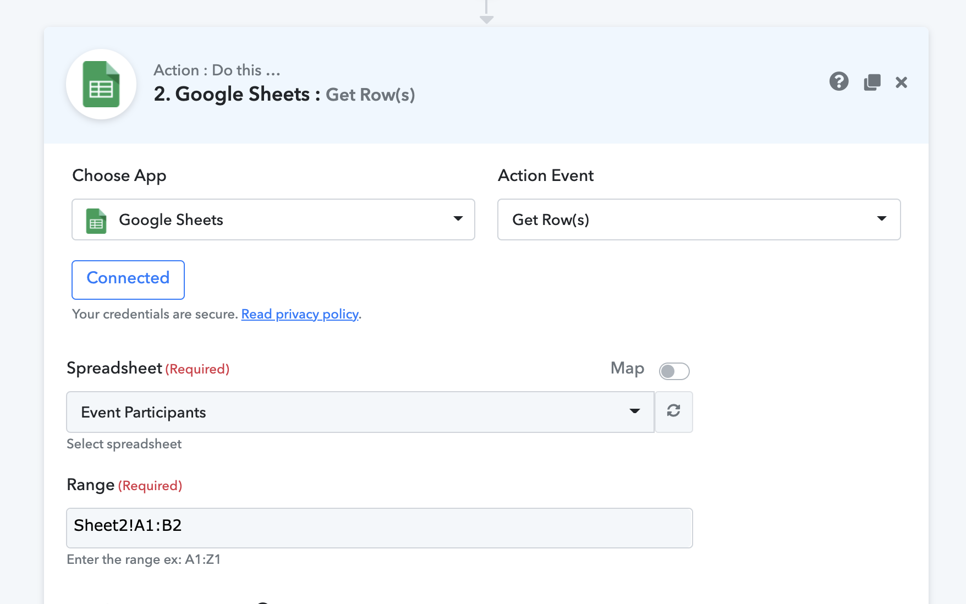Click the 'Action : Do this ...' label
The image size is (966, 604).
pyautogui.click(x=217, y=70)
